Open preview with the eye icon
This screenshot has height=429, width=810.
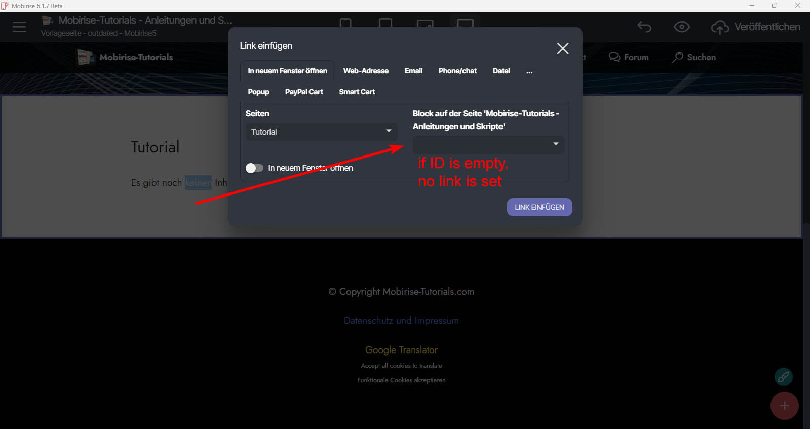tap(682, 27)
